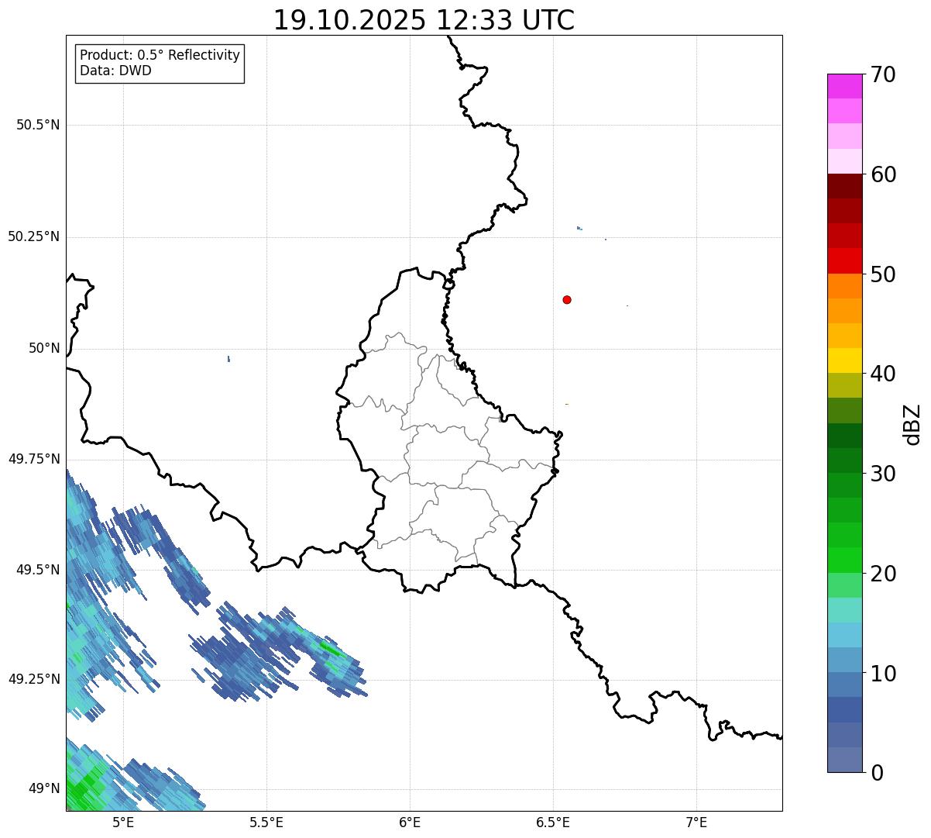Click the 50 dBZ colorbar tick label
Image resolution: width=931 pixels, height=838 pixels.
pyautogui.click(x=883, y=274)
